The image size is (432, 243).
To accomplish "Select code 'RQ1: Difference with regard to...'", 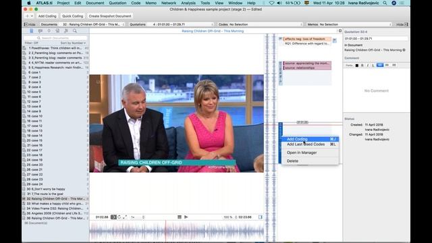I will (x=306, y=43).
